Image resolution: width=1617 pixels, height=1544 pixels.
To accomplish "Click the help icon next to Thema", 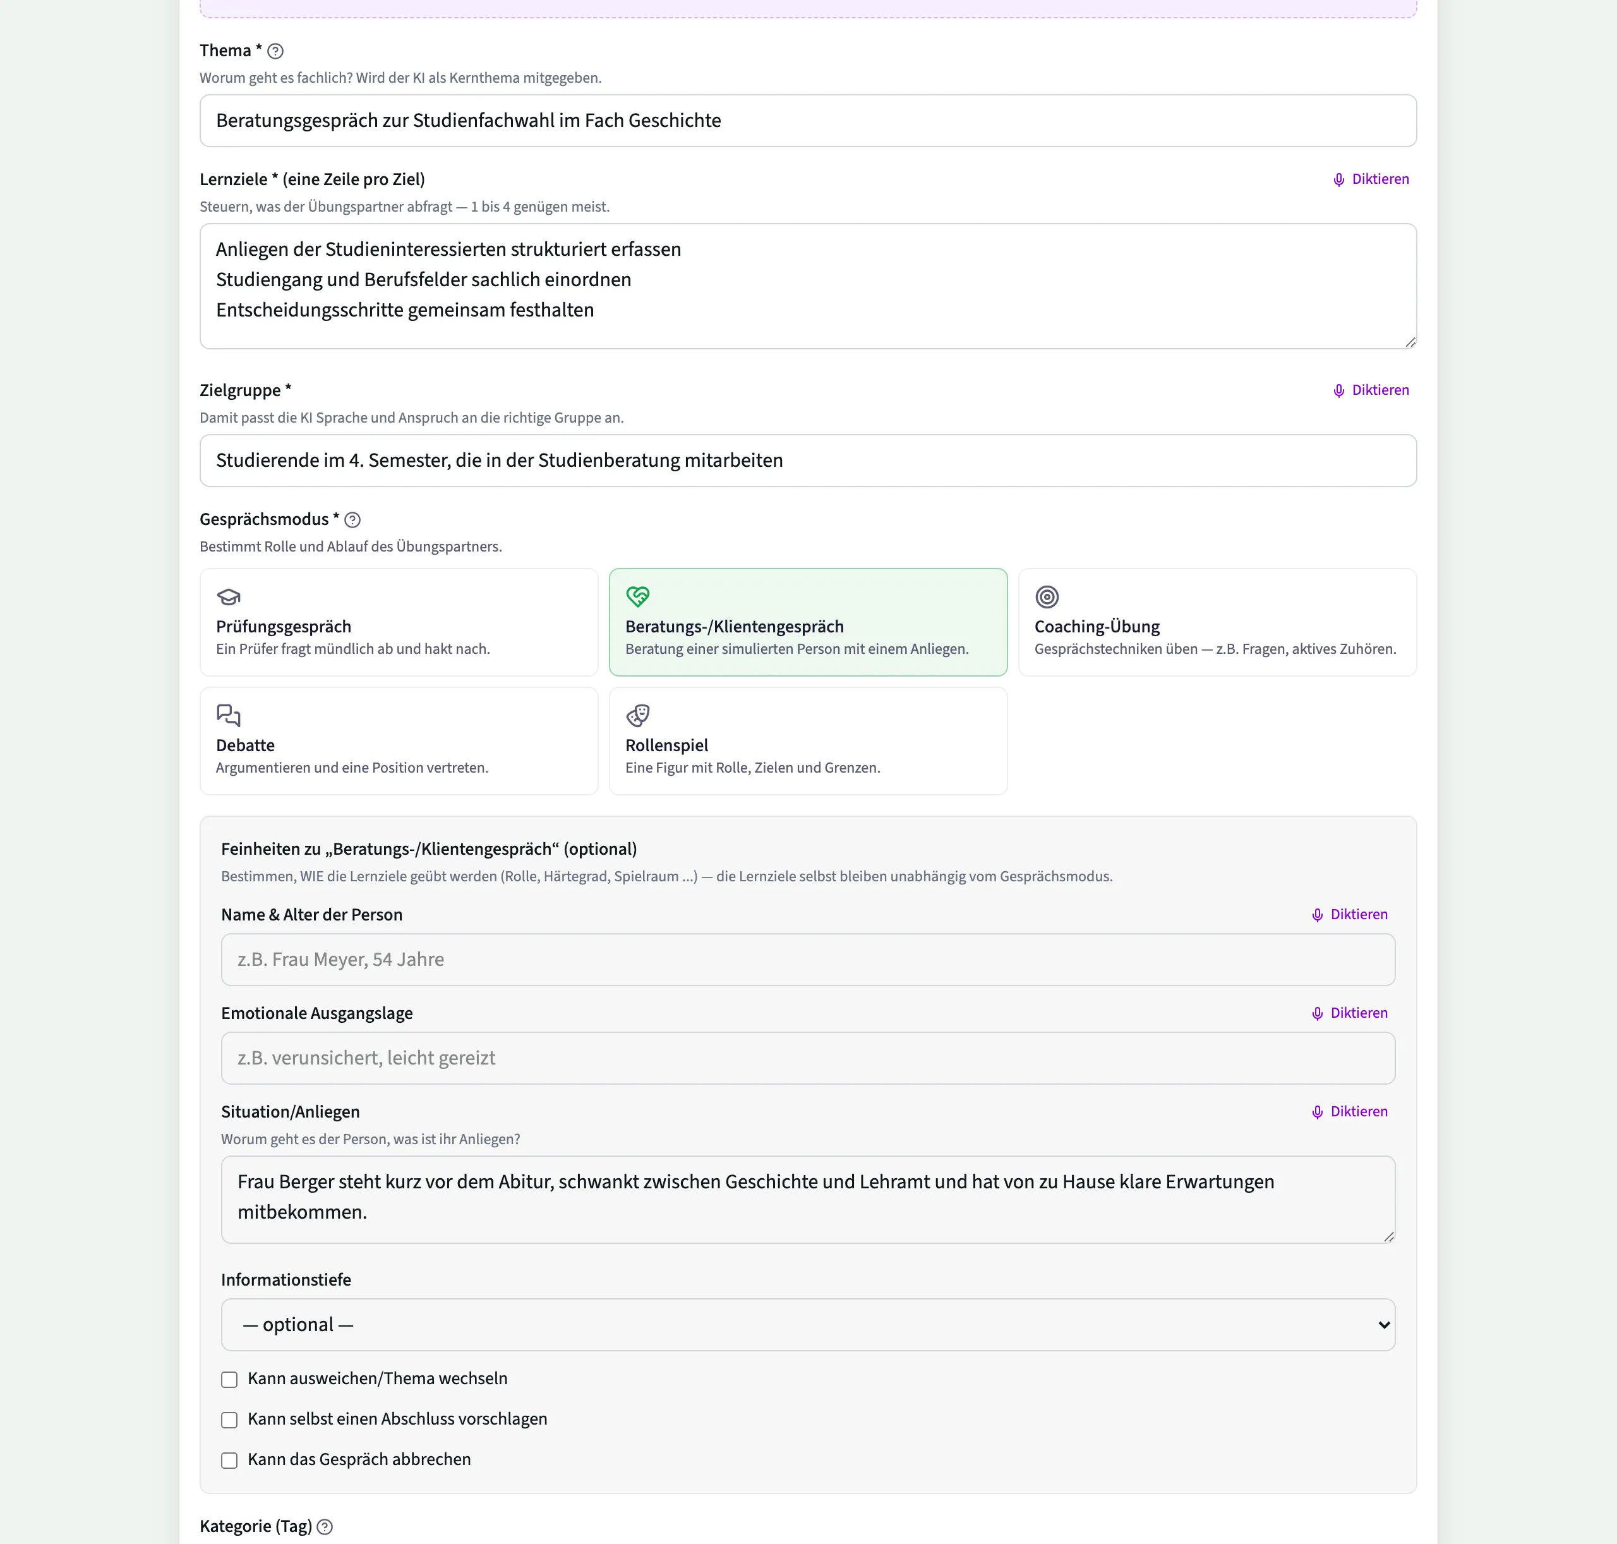I will pyautogui.click(x=275, y=51).
